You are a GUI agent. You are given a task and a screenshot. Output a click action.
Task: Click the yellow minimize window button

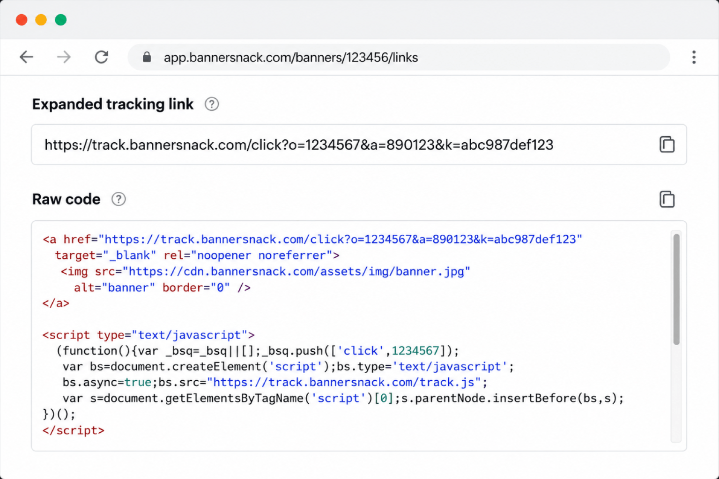point(41,20)
